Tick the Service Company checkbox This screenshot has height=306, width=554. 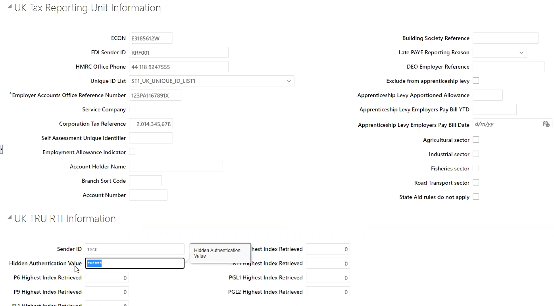(x=132, y=109)
